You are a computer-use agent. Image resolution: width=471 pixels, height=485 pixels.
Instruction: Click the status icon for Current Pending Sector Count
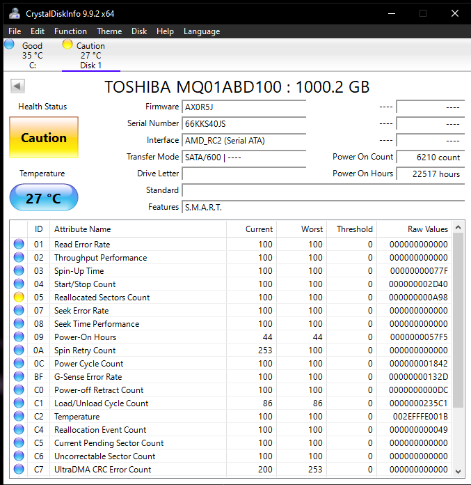pos(19,442)
